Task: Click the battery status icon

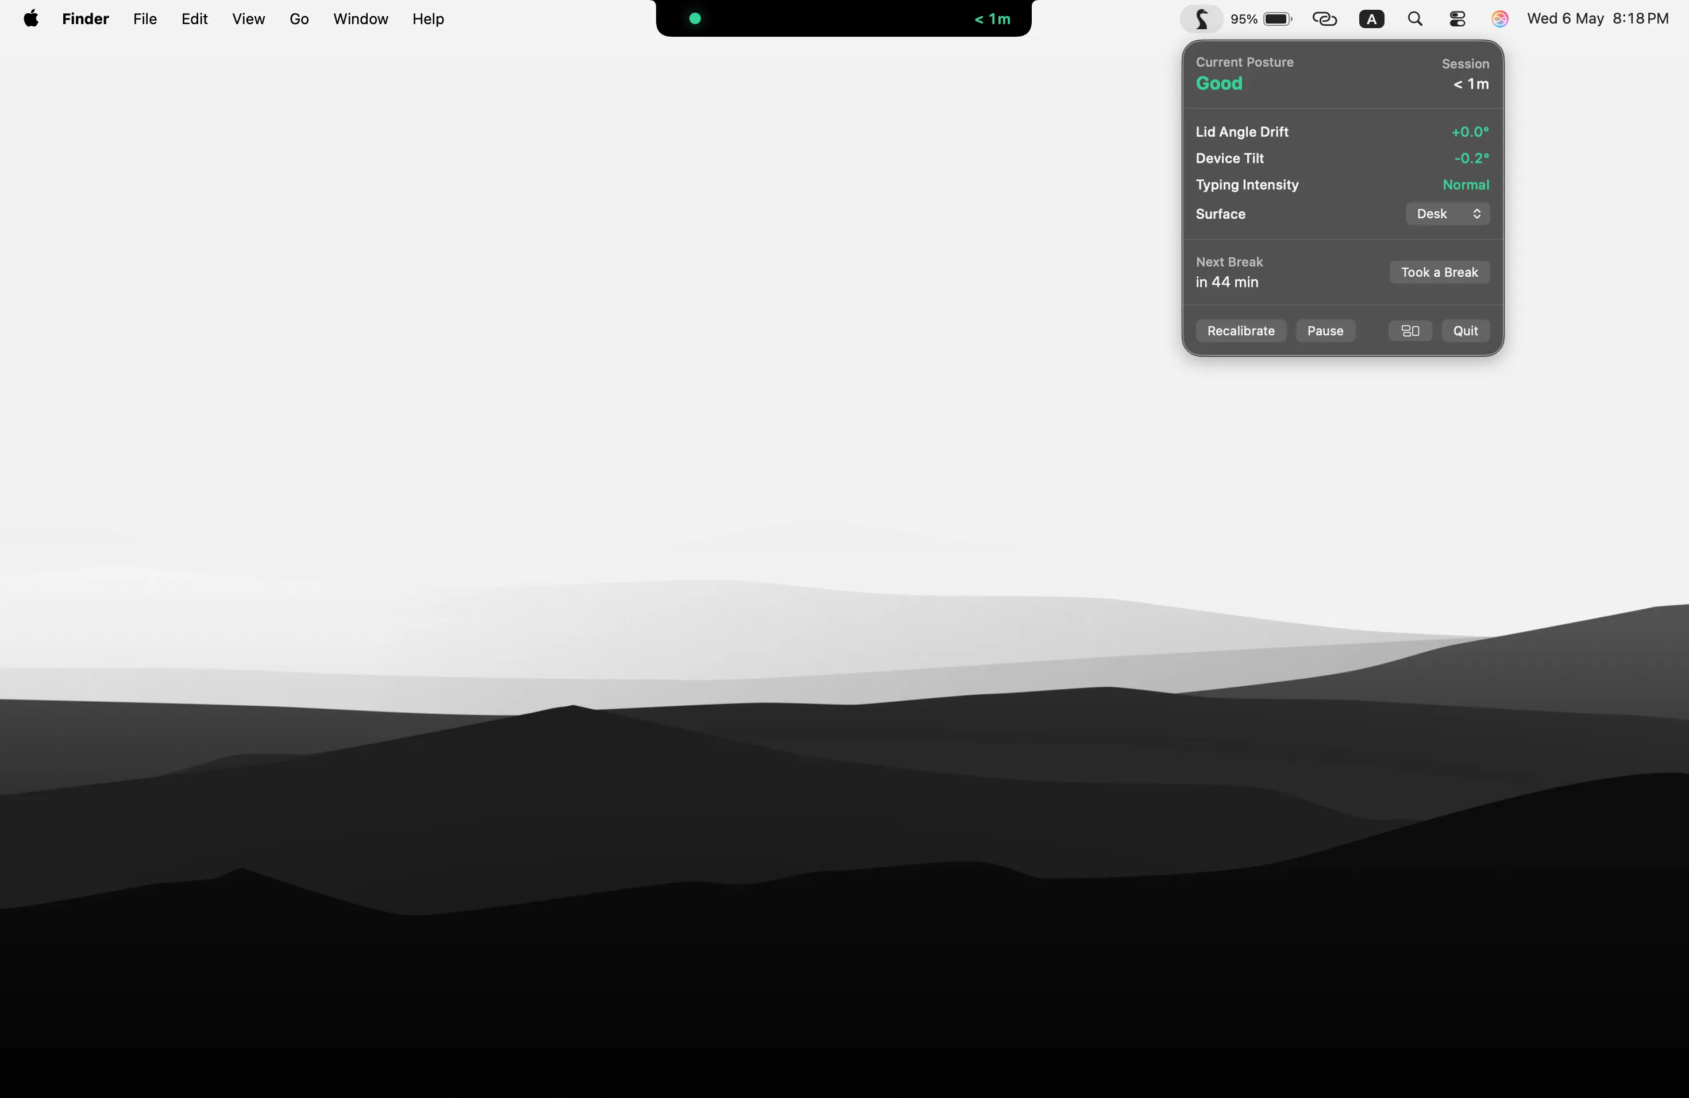Action: [x=1278, y=19]
